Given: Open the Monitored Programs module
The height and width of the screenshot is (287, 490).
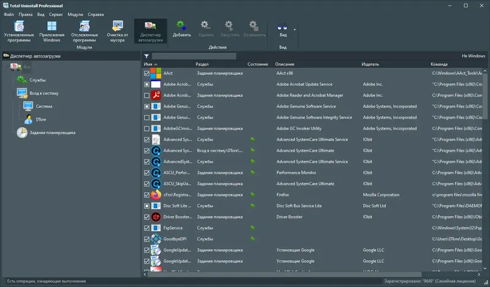Looking at the screenshot, I should pyautogui.click(x=85, y=31).
